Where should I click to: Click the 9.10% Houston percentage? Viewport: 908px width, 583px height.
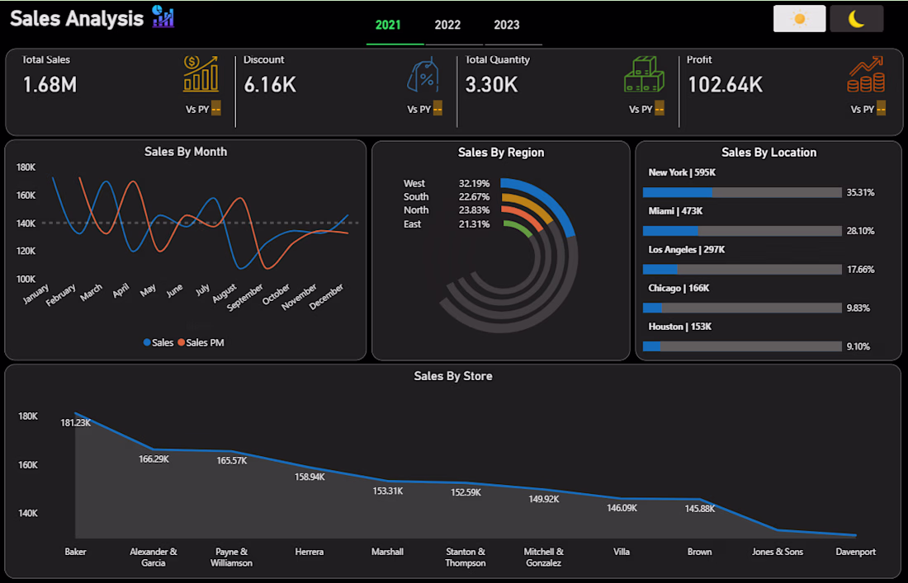tap(858, 346)
